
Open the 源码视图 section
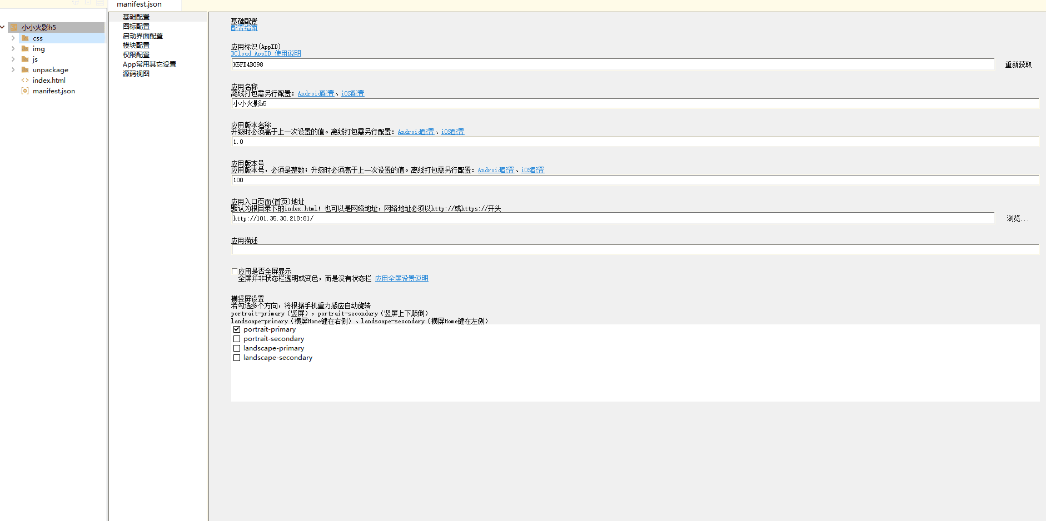point(136,74)
